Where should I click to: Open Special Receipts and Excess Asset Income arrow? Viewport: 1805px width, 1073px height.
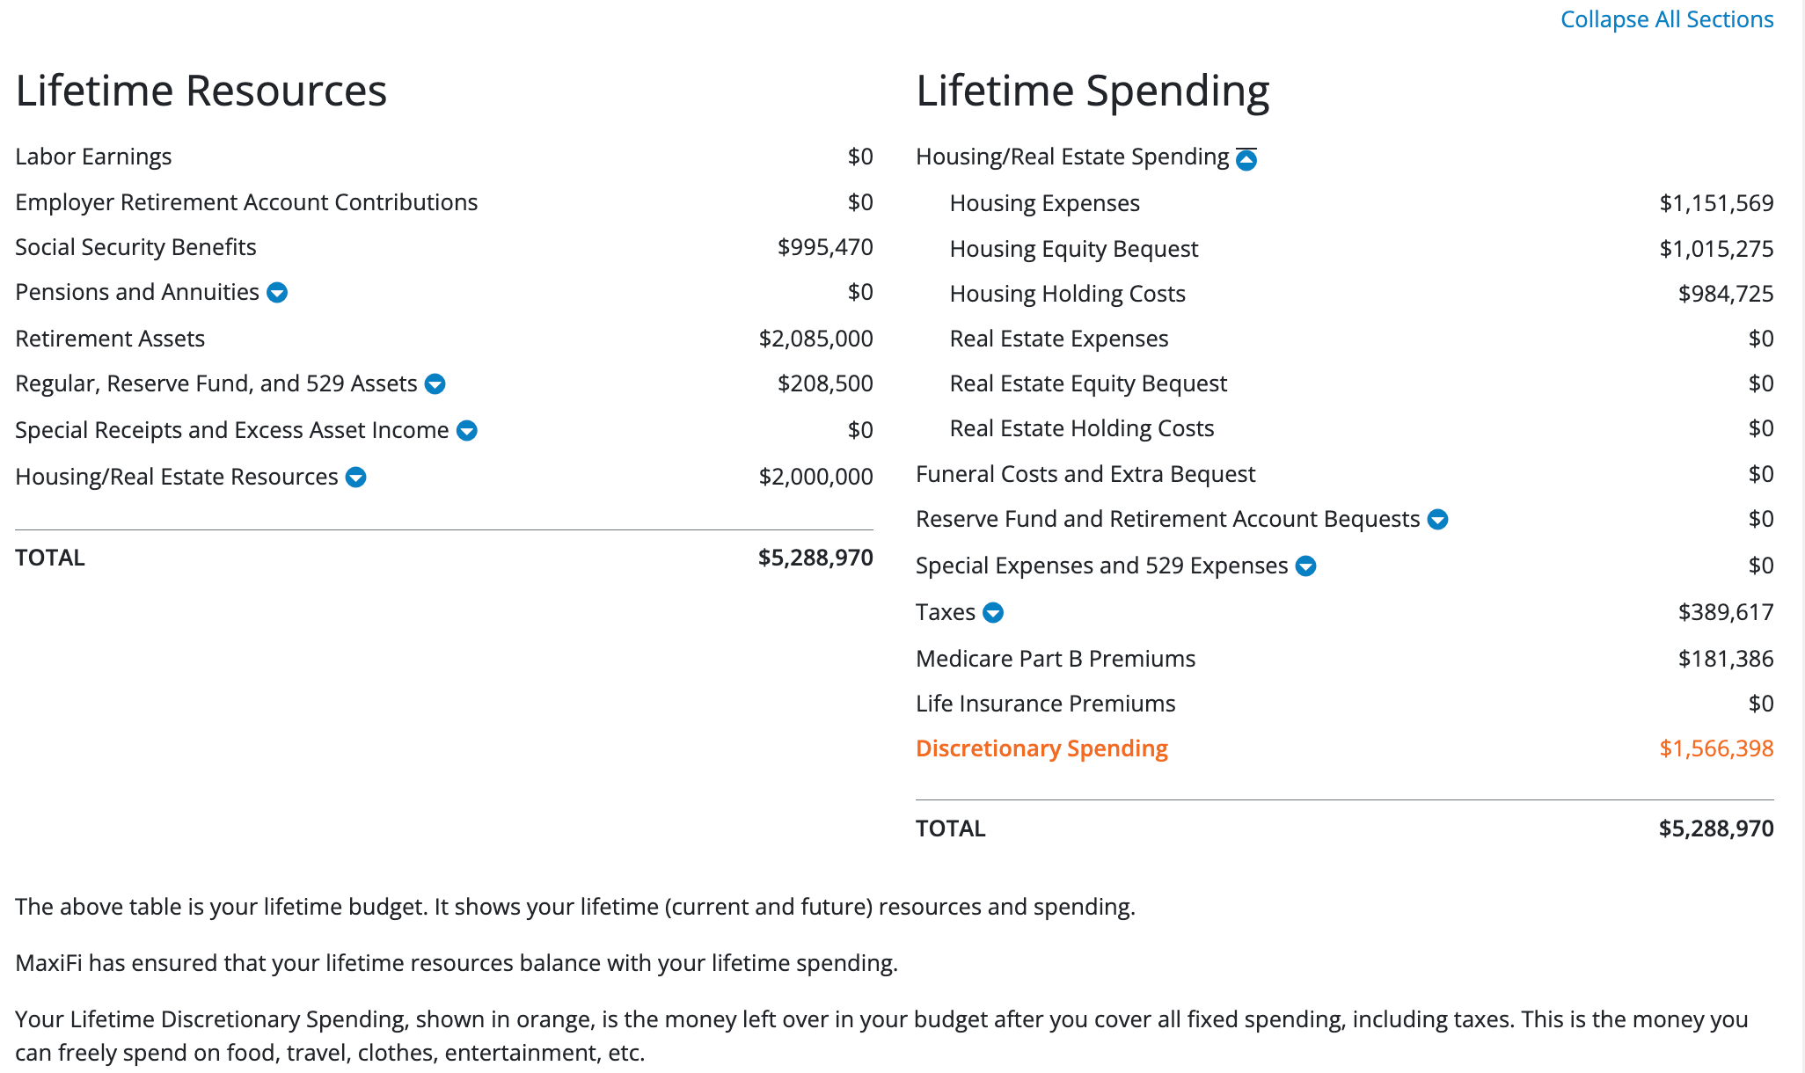click(x=467, y=431)
